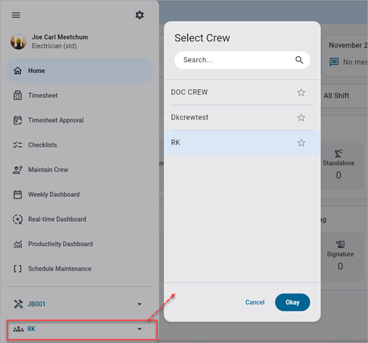Click the RK crew group icon

point(18,329)
